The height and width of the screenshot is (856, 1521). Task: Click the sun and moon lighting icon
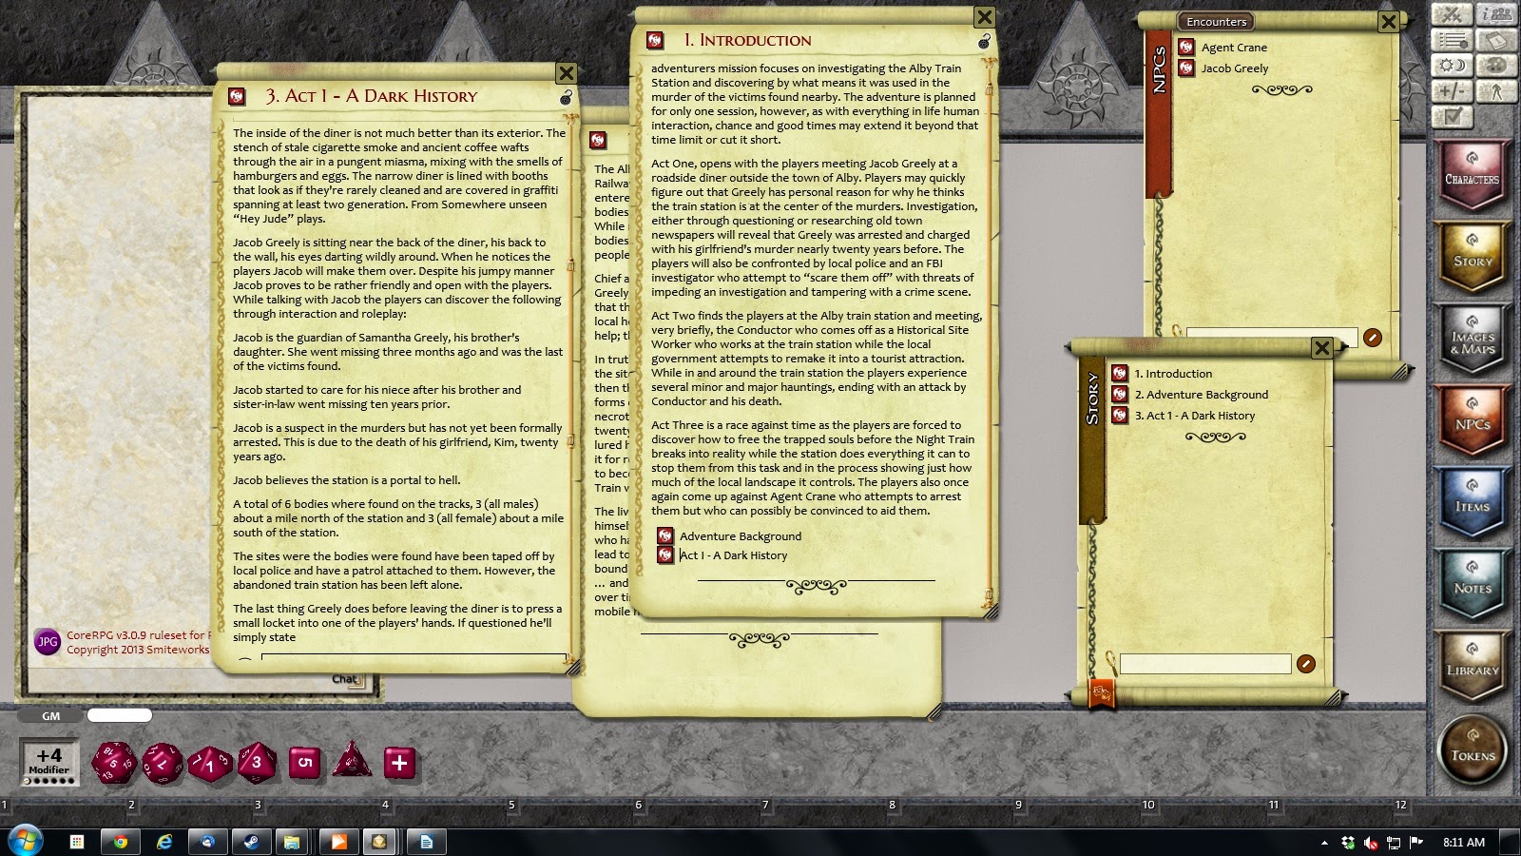tap(1452, 66)
